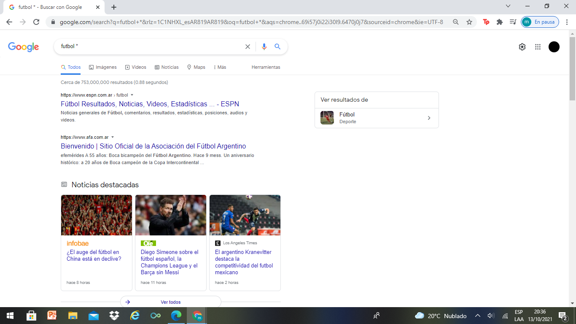
Task: Click the En pausa profile button
Action: (540, 22)
